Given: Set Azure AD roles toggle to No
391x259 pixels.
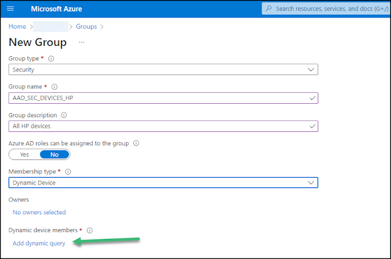Looking at the screenshot, I should click(x=54, y=155).
